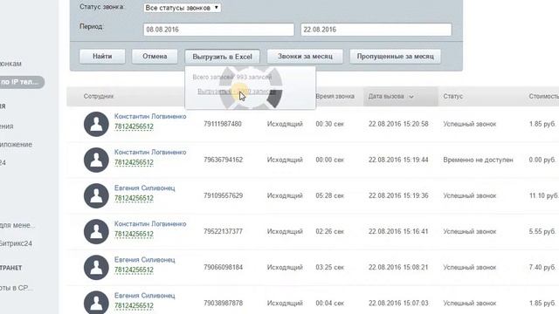Edit period start date 08.08.2016
This screenshot has height=314, width=559.
[218, 30]
